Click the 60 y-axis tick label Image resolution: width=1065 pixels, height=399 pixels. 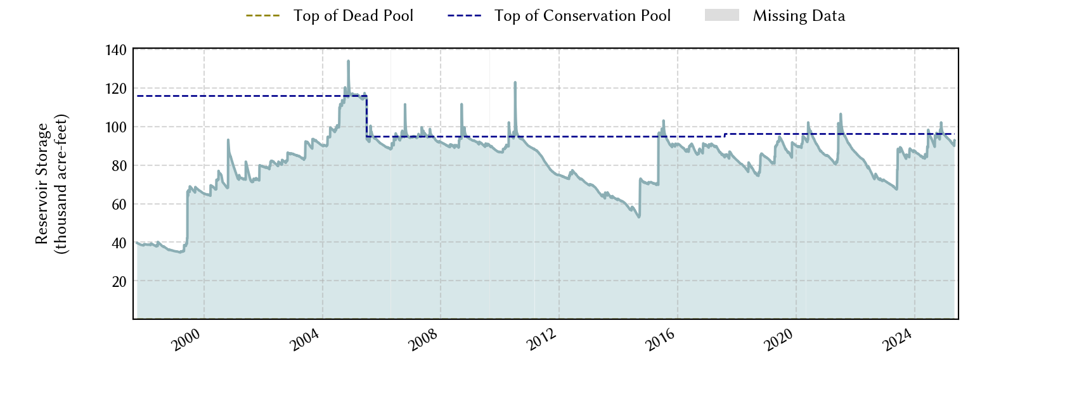(x=119, y=205)
